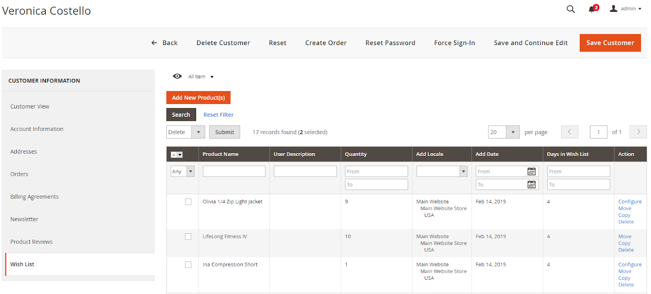The height and width of the screenshot is (294, 651).
Task: Switch to Account Information tab
Action: tap(37, 129)
